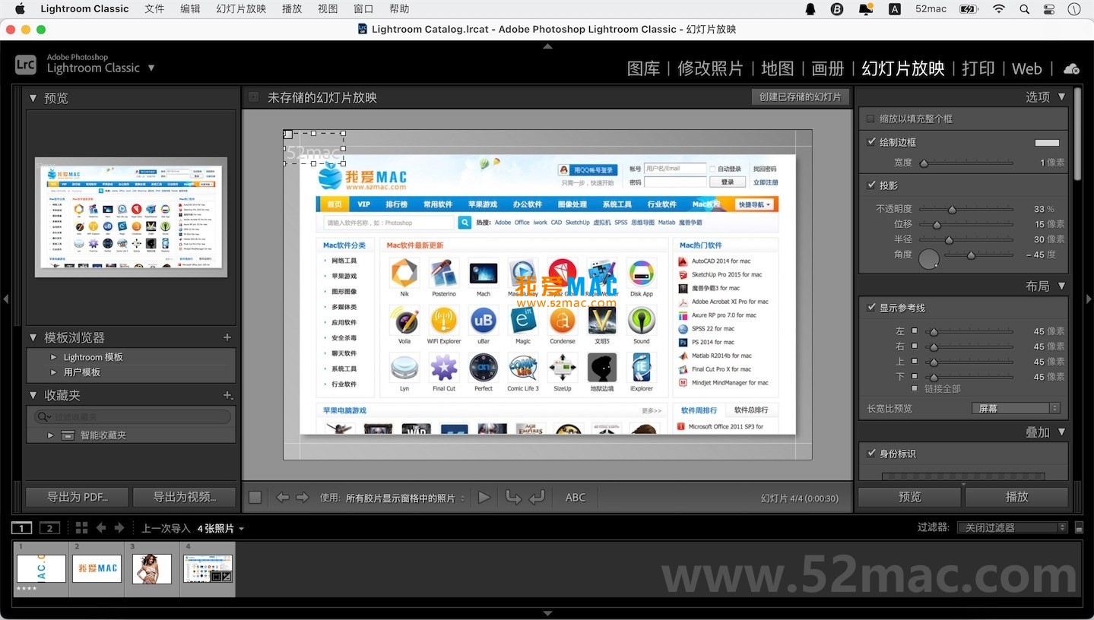Viewport: 1094px width, 620px height.
Task: Click the Lrc logo badge
Action: [x=26, y=65]
